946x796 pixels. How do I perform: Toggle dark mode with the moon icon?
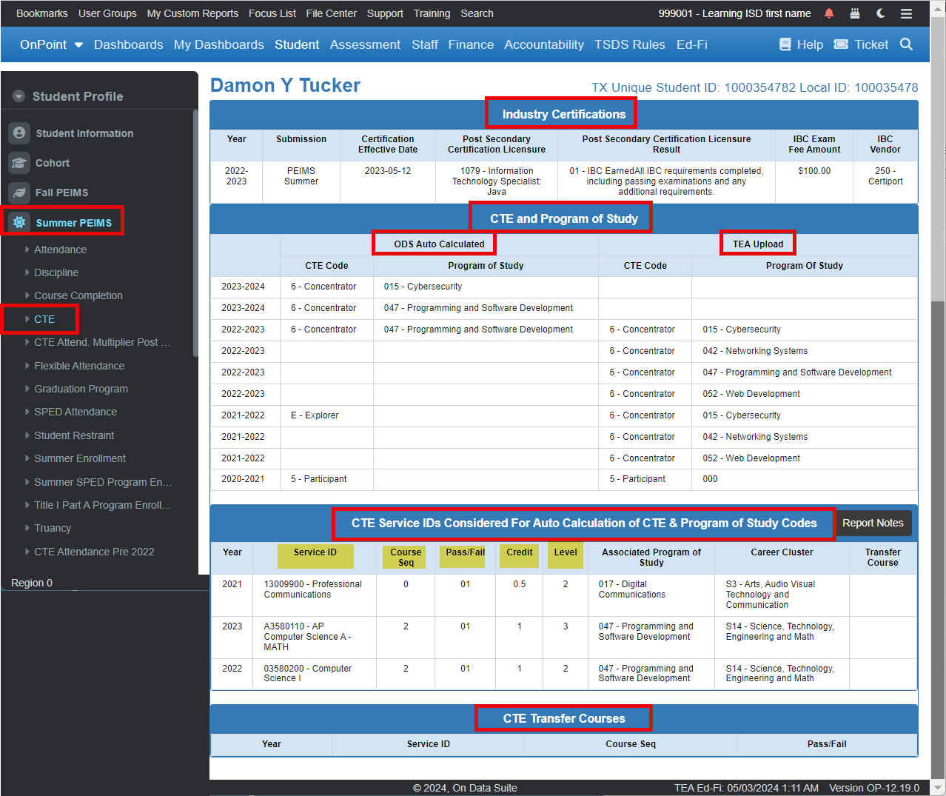[x=880, y=13]
